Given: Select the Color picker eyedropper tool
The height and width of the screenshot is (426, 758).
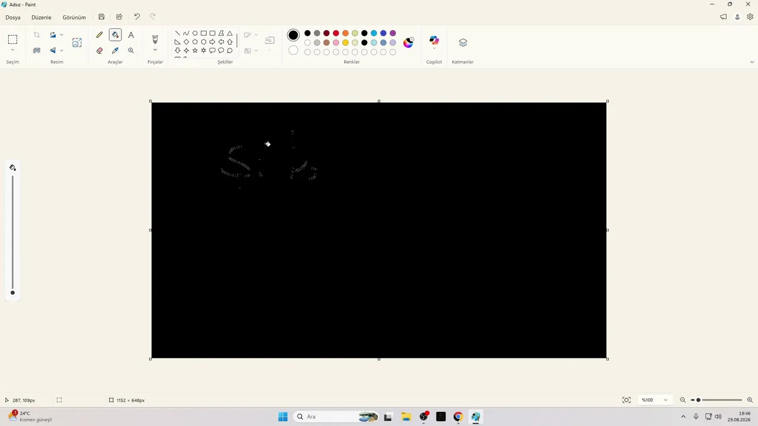Looking at the screenshot, I should click(115, 51).
